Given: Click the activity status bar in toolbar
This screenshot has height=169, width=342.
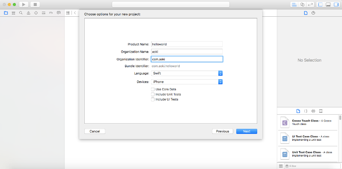Looking at the screenshot, I should coord(171,4).
